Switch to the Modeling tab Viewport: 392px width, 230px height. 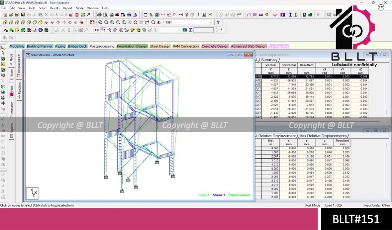(17, 46)
